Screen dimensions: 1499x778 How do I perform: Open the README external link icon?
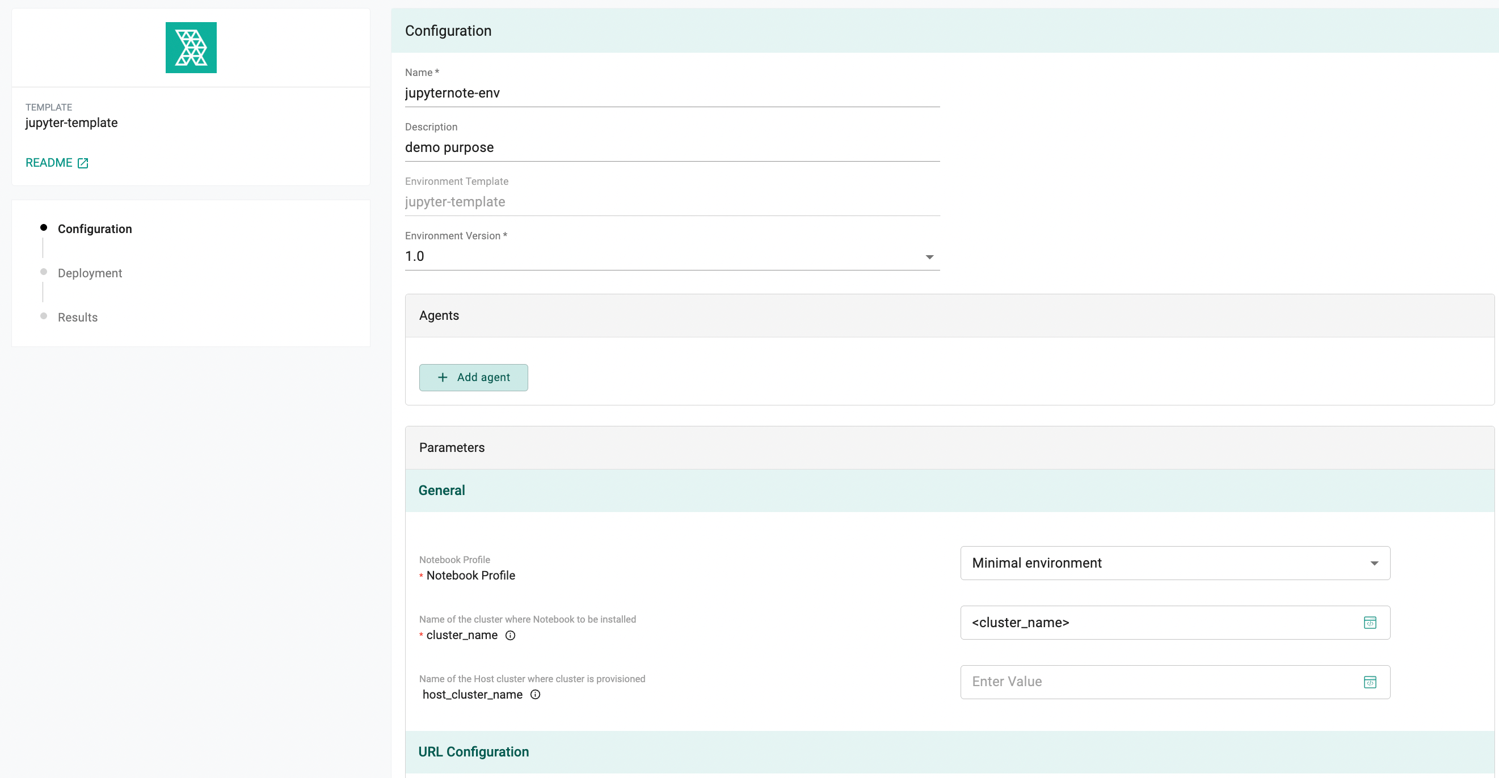tap(83, 163)
